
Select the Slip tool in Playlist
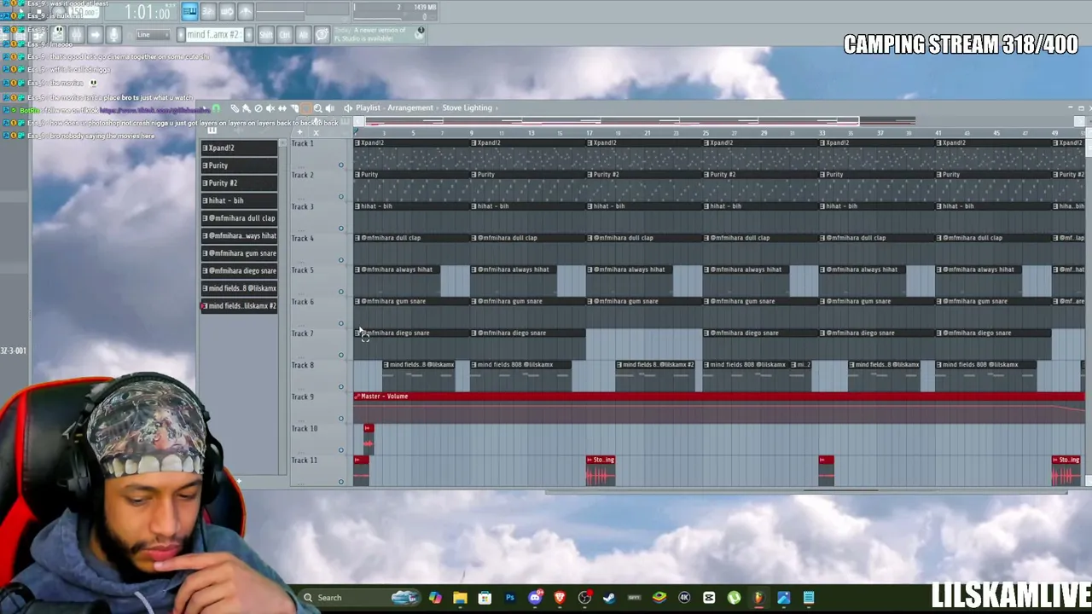pyautogui.click(x=282, y=108)
